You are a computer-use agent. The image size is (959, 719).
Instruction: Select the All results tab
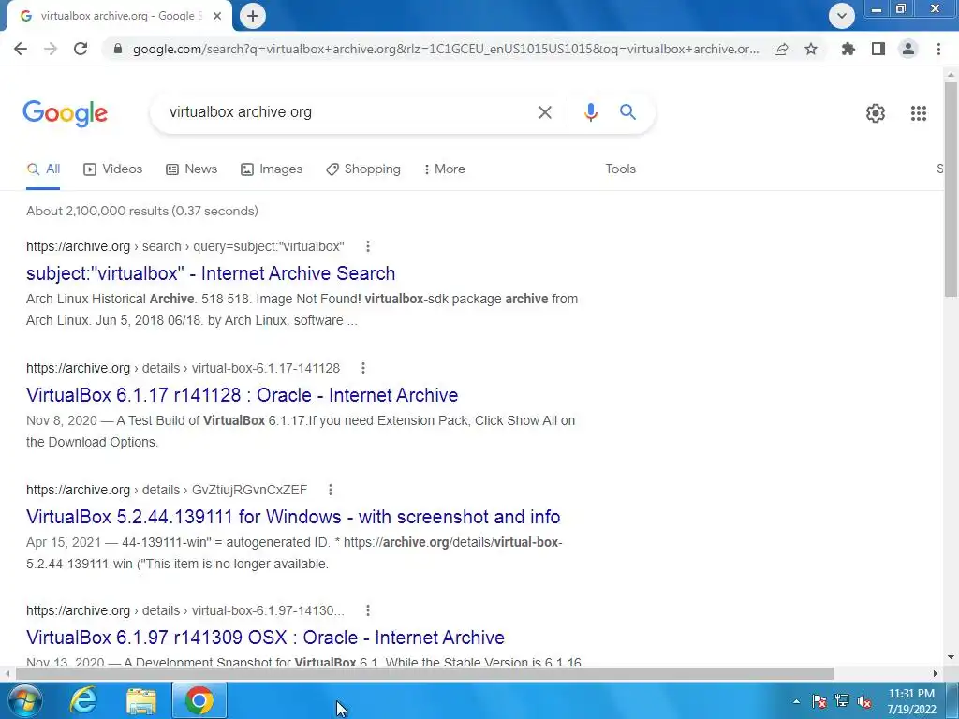pos(43,169)
